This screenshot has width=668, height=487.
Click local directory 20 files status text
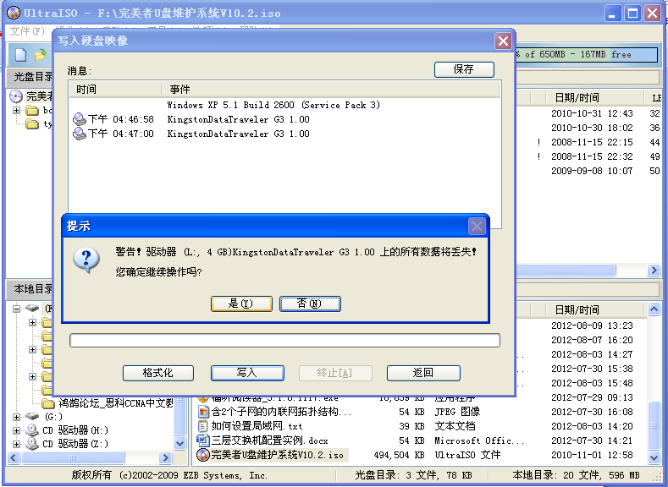(x=577, y=475)
